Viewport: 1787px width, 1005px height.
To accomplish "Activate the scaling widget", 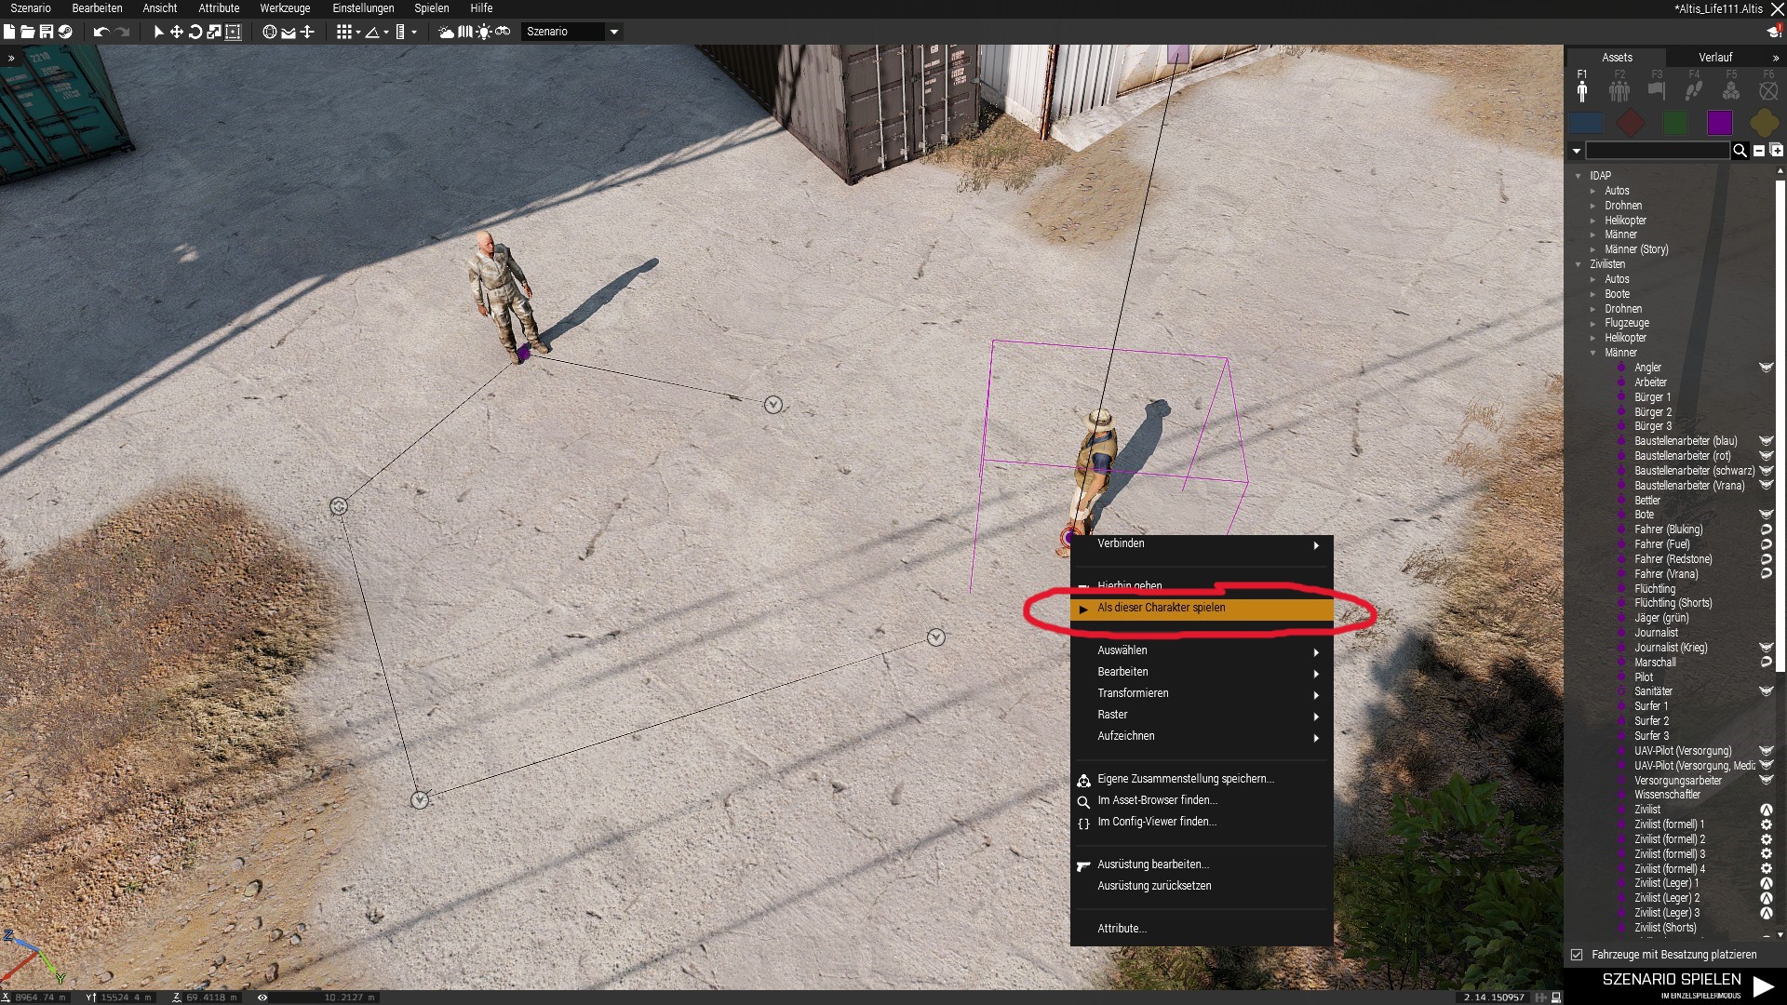I will pyautogui.click(x=214, y=32).
